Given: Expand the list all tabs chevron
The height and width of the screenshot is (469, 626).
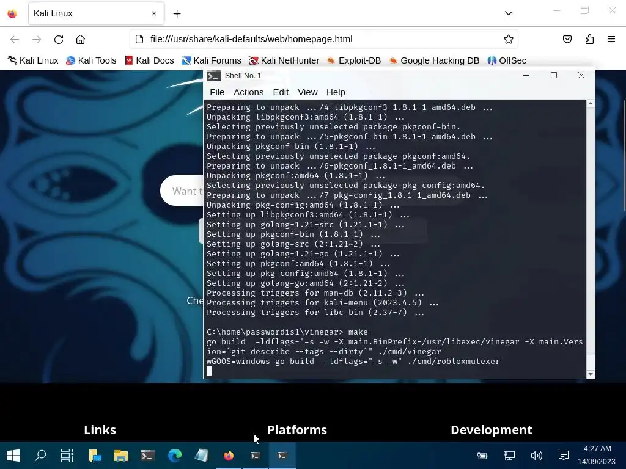Looking at the screenshot, I should click(x=508, y=13).
